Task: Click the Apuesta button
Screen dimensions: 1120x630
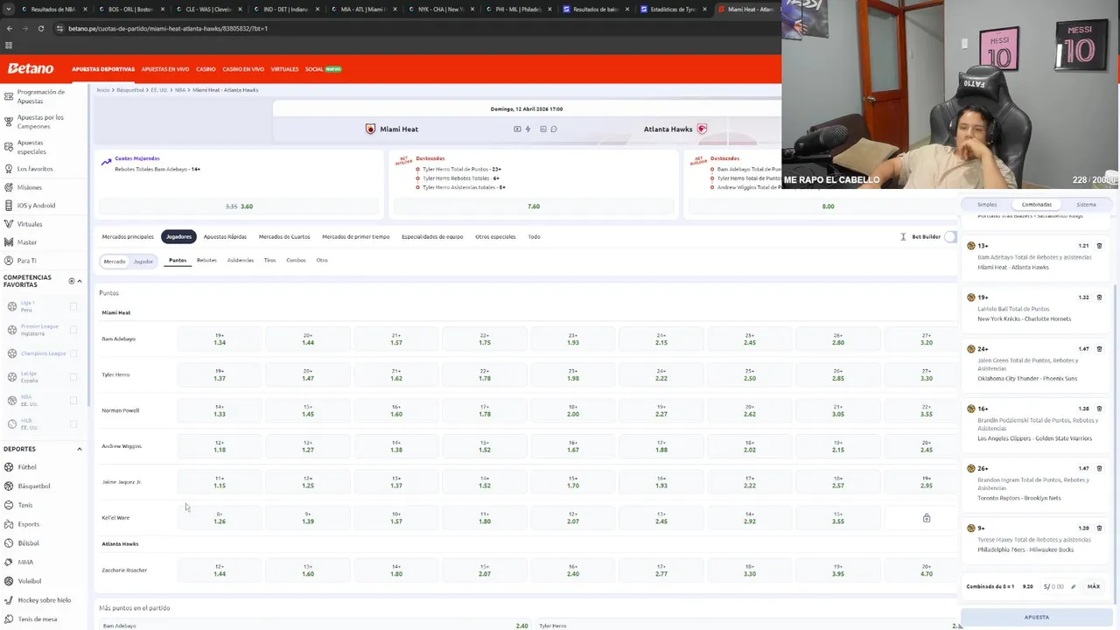Action: (1037, 617)
